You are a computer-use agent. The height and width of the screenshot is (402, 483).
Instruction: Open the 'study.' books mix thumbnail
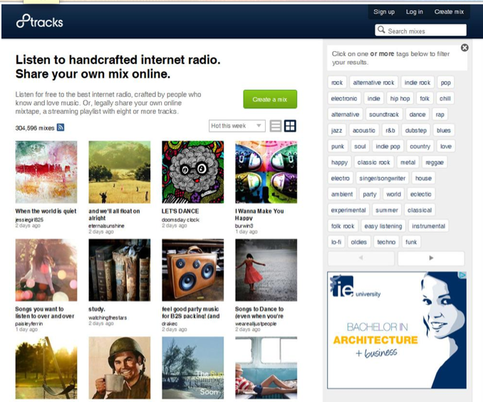coord(120,270)
